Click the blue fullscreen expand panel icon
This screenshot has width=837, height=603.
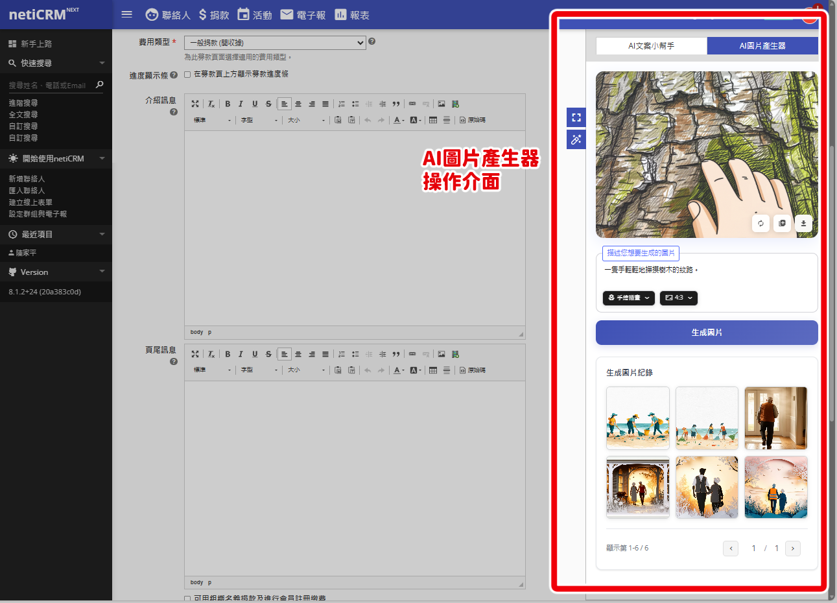point(576,117)
